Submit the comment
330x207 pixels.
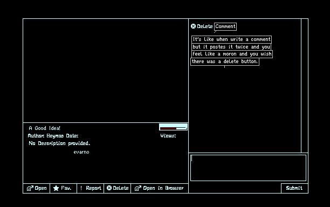[x=294, y=188]
